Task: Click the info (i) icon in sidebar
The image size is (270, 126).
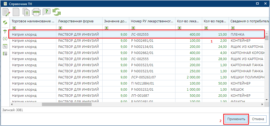Action: pos(5,39)
